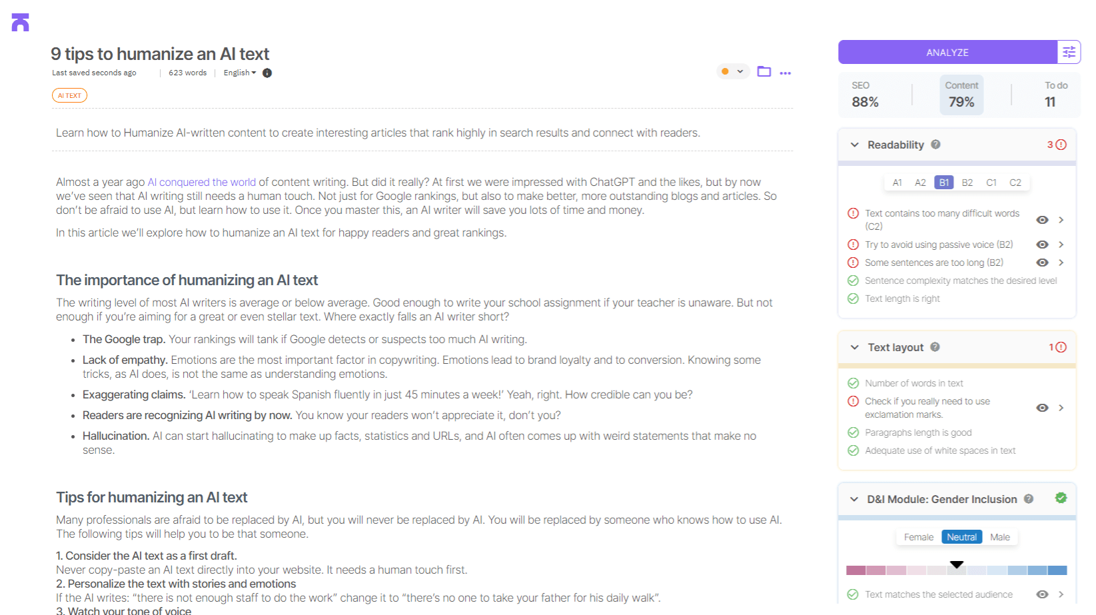Select the Female audience option
The width and height of the screenshot is (1096, 615).
point(918,536)
